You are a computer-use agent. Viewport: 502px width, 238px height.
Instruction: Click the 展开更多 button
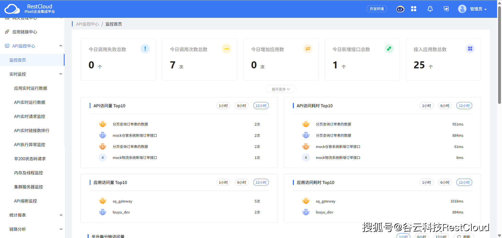pyautogui.click(x=281, y=89)
